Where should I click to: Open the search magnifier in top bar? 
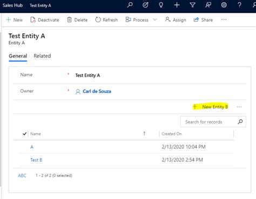(x=130, y=5)
